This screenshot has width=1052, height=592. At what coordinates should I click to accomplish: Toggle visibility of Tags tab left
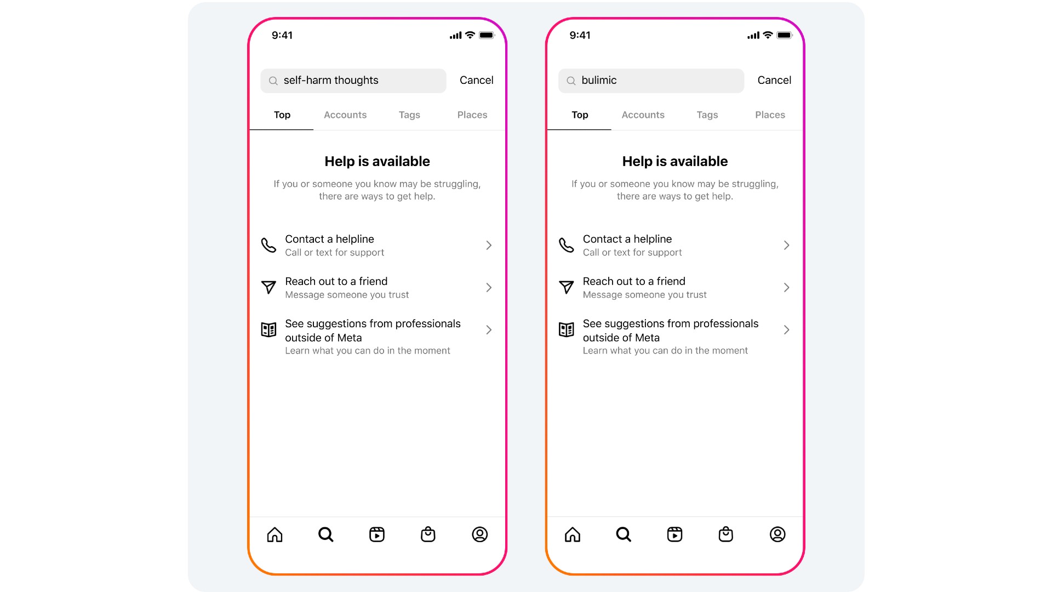coord(409,114)
